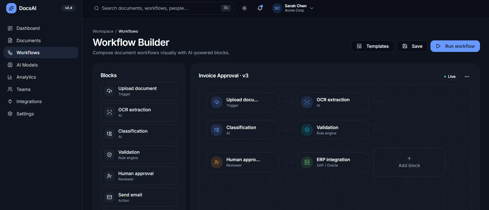Open the Documents sidebar item

coord(41,41)
